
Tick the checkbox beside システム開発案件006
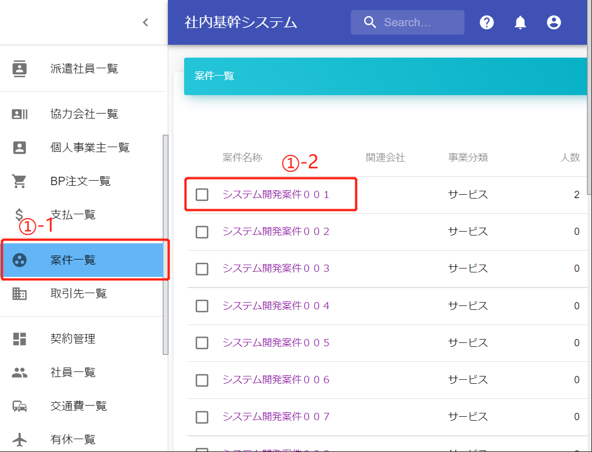(202, 380)
